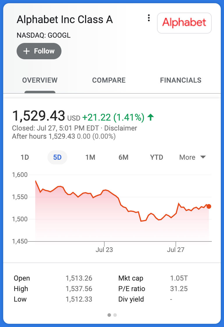Show the YTD chart range

(x=156, y=157)
